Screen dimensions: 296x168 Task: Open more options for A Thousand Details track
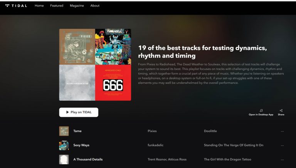coord(282,160)
